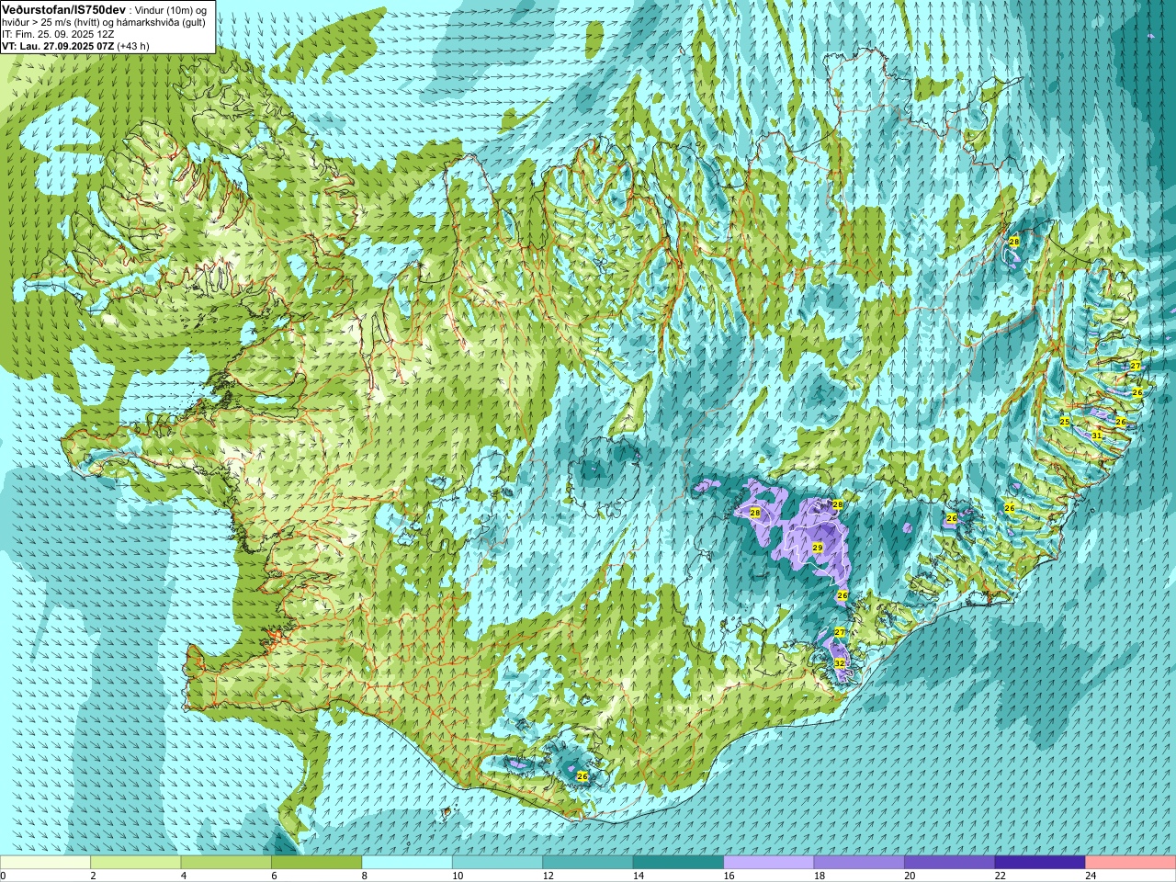Select the light lavender 16–18 legend swatch
1176x882 pixels.
pos(769,863)
